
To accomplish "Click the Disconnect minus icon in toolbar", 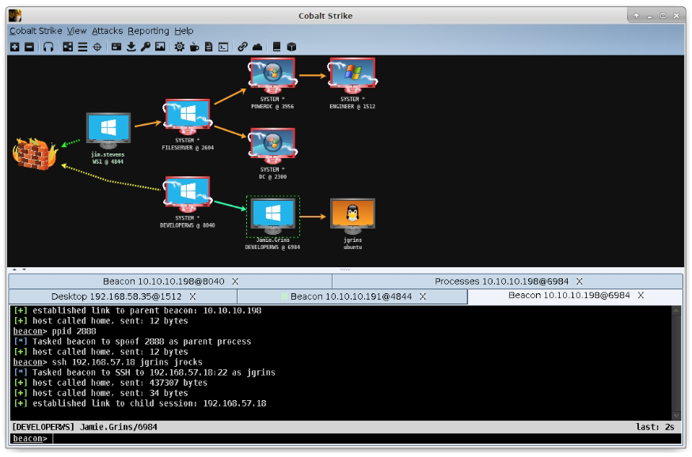I will [x=29, y=47].
